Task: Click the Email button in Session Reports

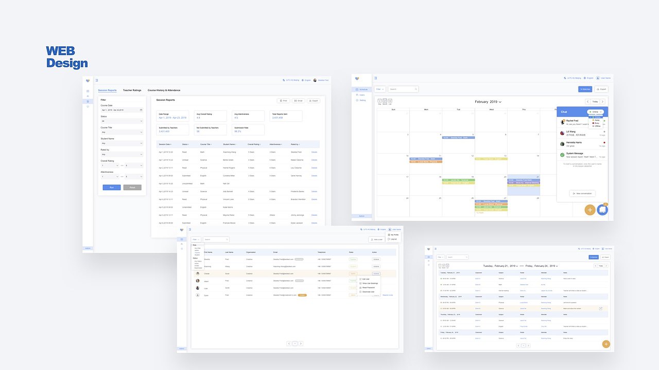Action: [299, 101]
